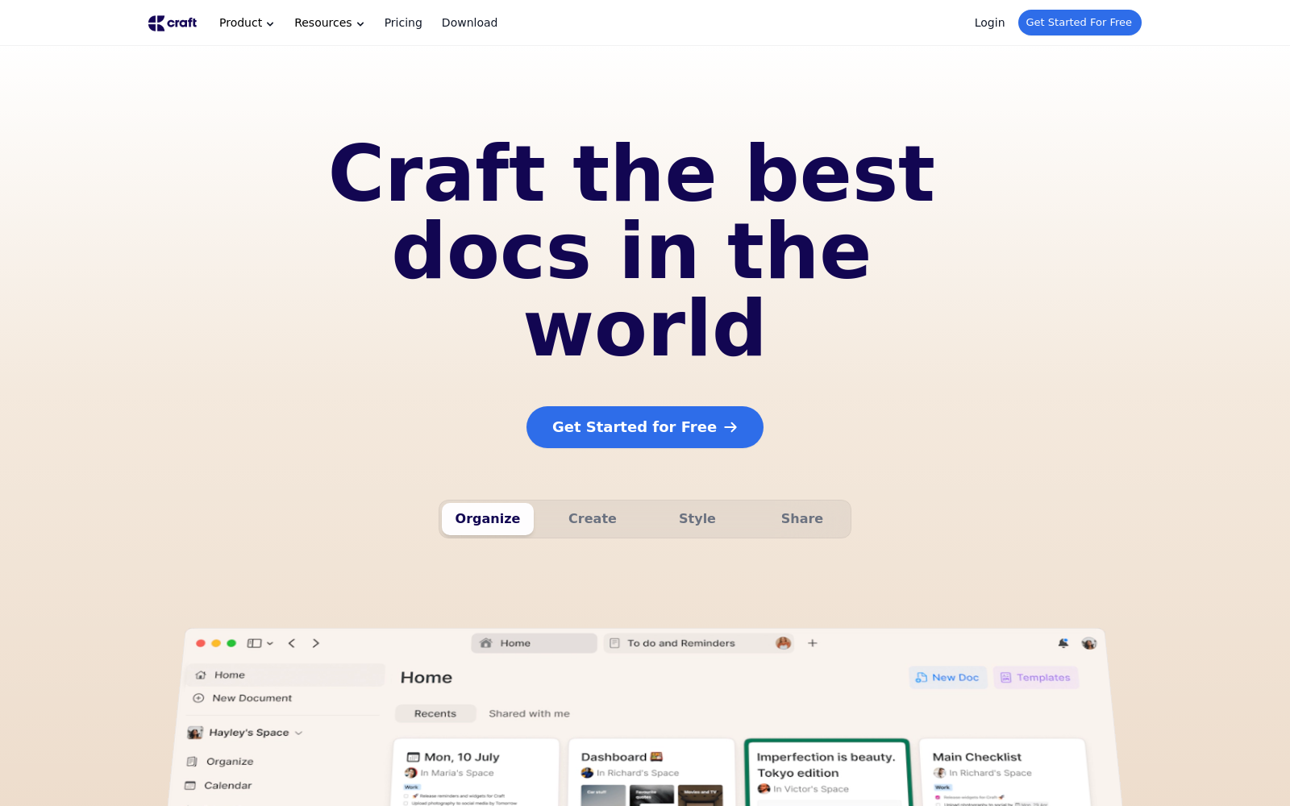Go back with the left arrow in app preview
Screen dimensions: 1290x806
292,643
